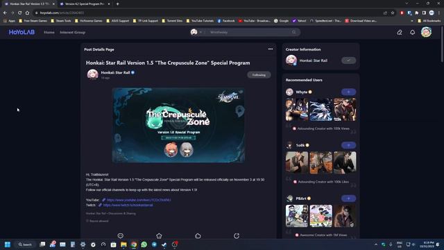Click the Honkai: Star Rail author avatar in post
Viewport: 444px width, 250px height.
click(x=92, y=74)
